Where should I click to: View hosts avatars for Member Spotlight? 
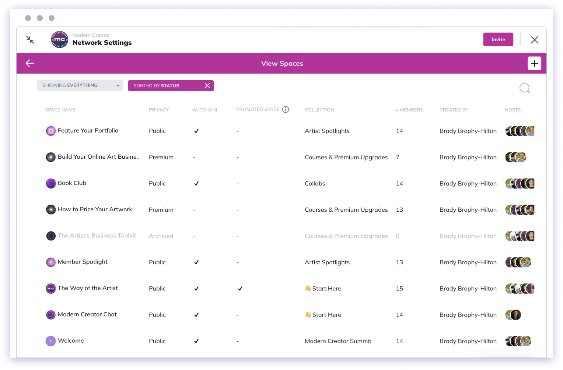(x=518, y=262)
